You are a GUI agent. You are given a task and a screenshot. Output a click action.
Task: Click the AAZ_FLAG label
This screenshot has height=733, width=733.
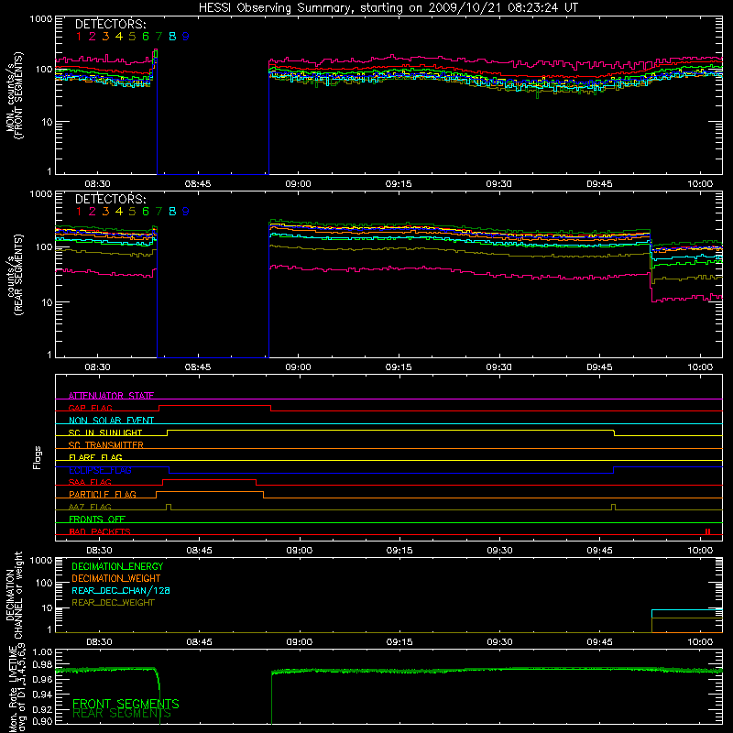pyautogui.click(x=90, y=507)
